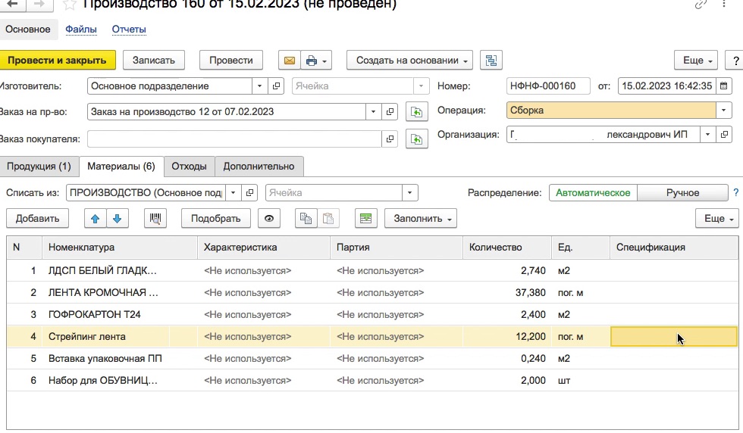Switch distribution to Ручное
The width and height of the screenshot is (743, 433).
point(682,192)
